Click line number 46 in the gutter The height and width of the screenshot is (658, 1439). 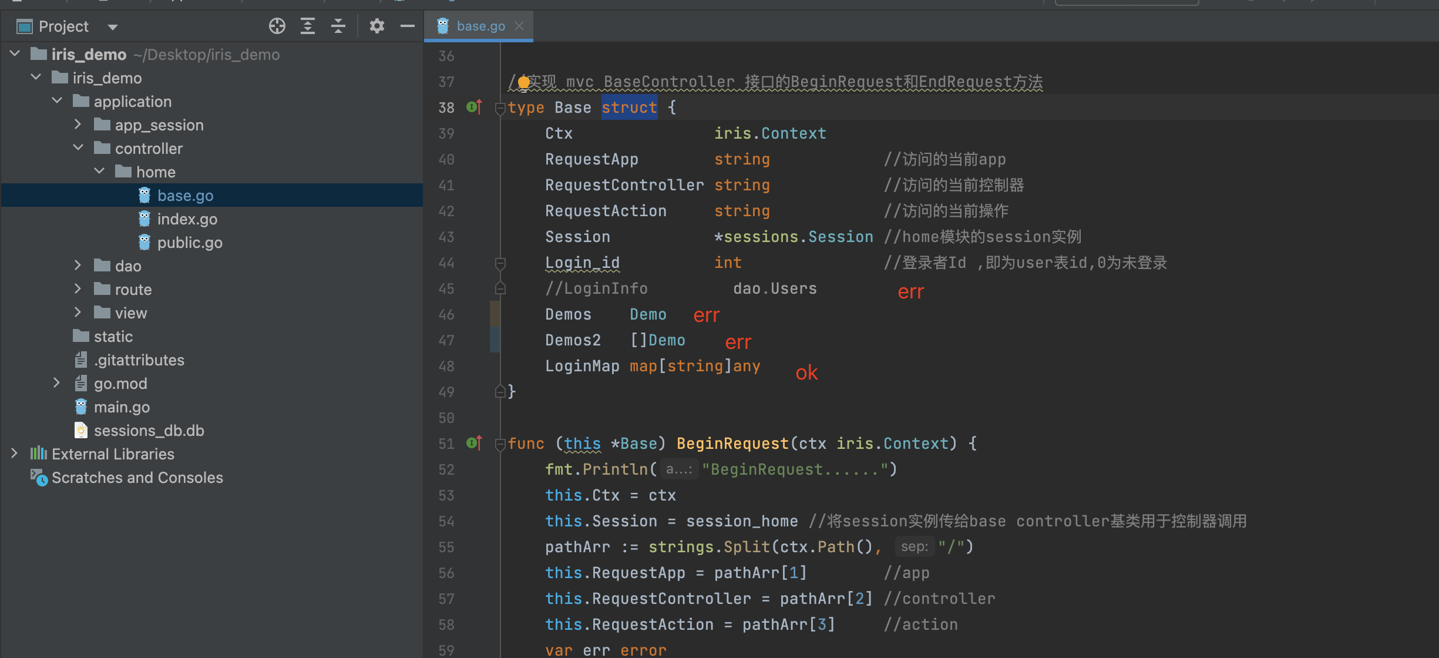446,315
